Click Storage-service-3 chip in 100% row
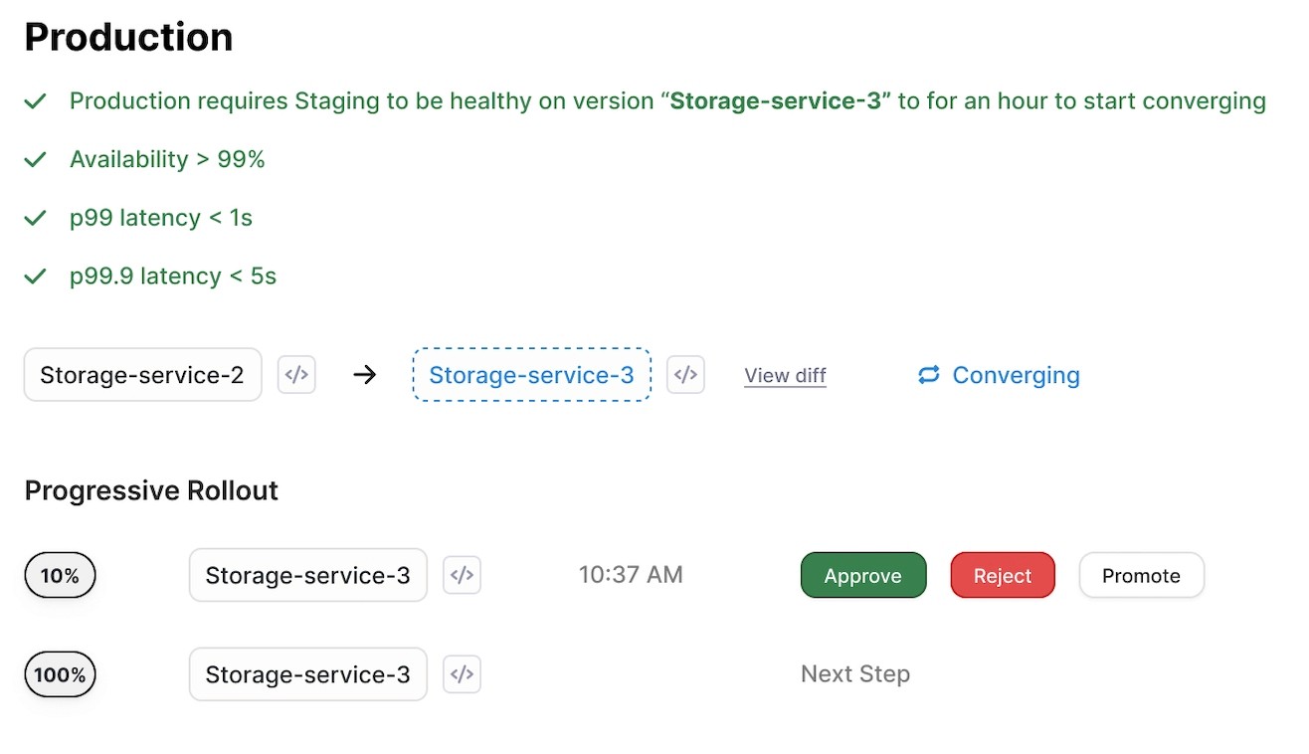This screenshot has width=1309, height=754. pos(307,674)
